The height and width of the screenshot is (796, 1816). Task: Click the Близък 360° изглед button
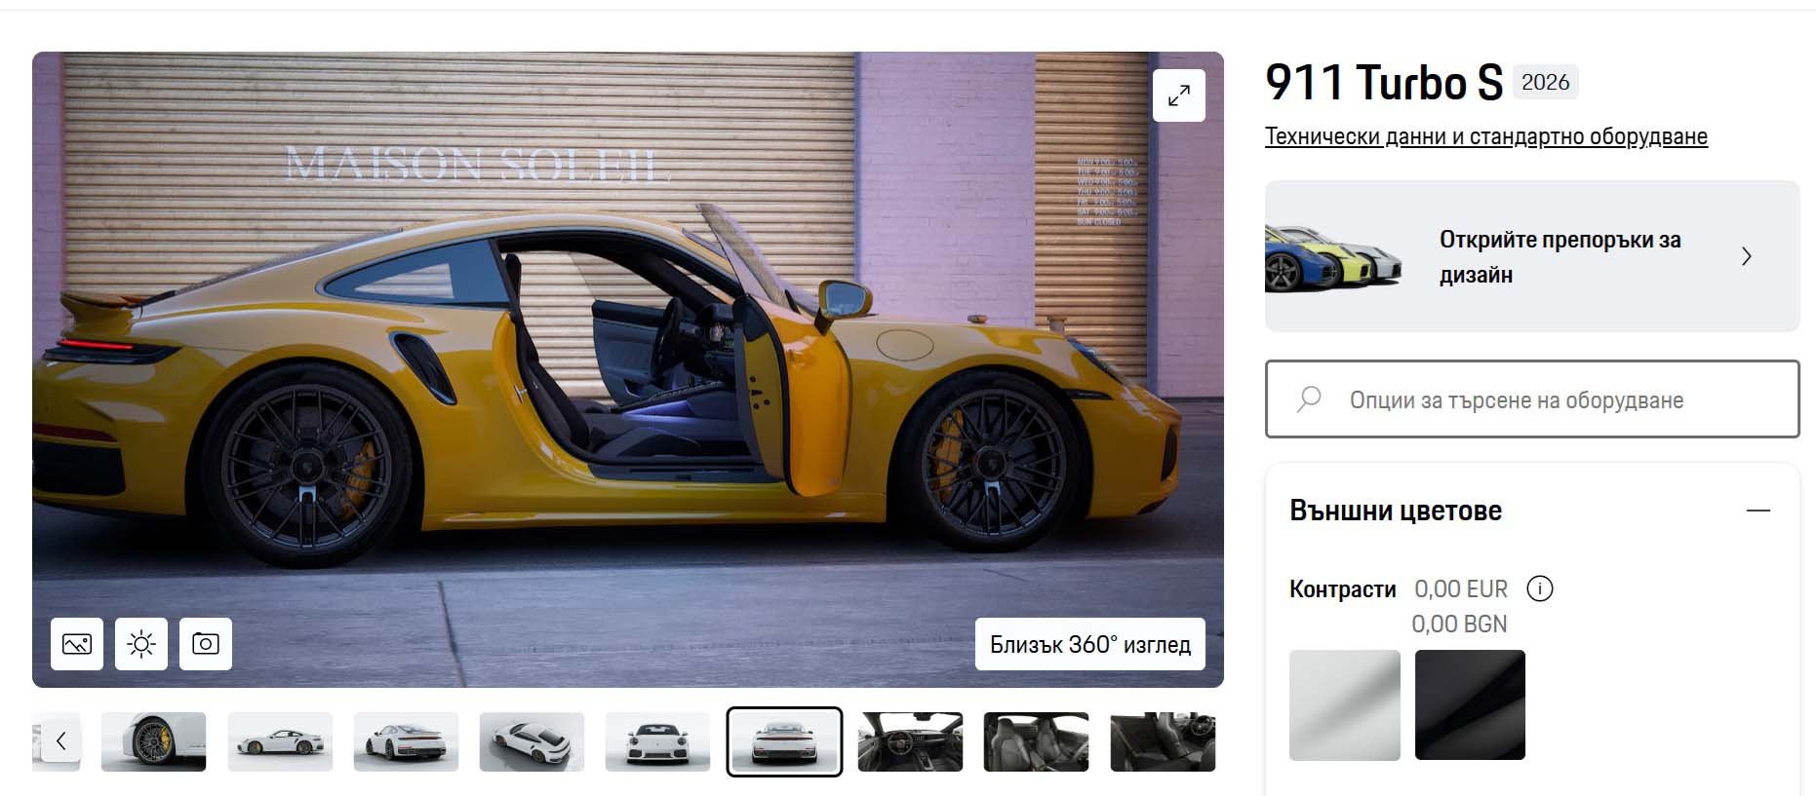1090,644
